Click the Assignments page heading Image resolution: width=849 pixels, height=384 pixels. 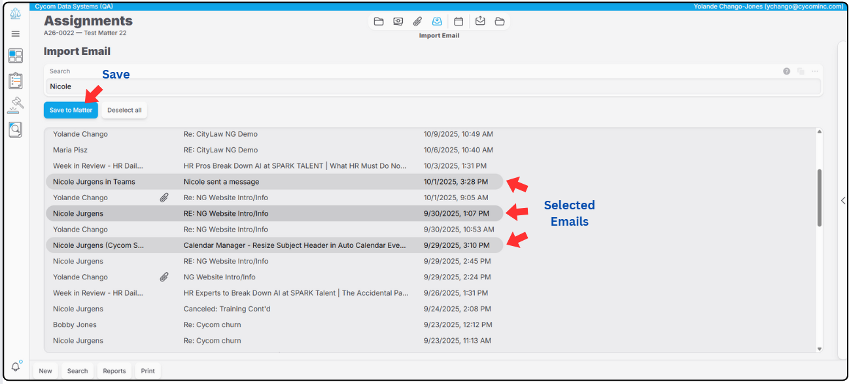[x=88, y=22]
